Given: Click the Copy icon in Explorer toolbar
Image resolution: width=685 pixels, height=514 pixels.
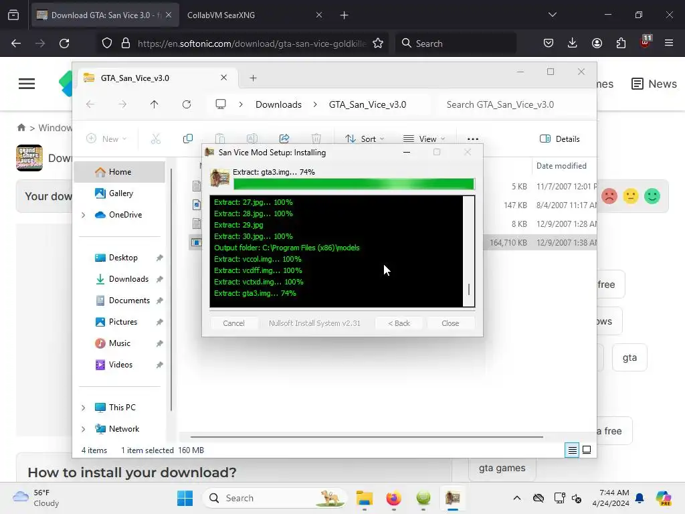Looking at the screenshot, I should (x=188, y=139).
